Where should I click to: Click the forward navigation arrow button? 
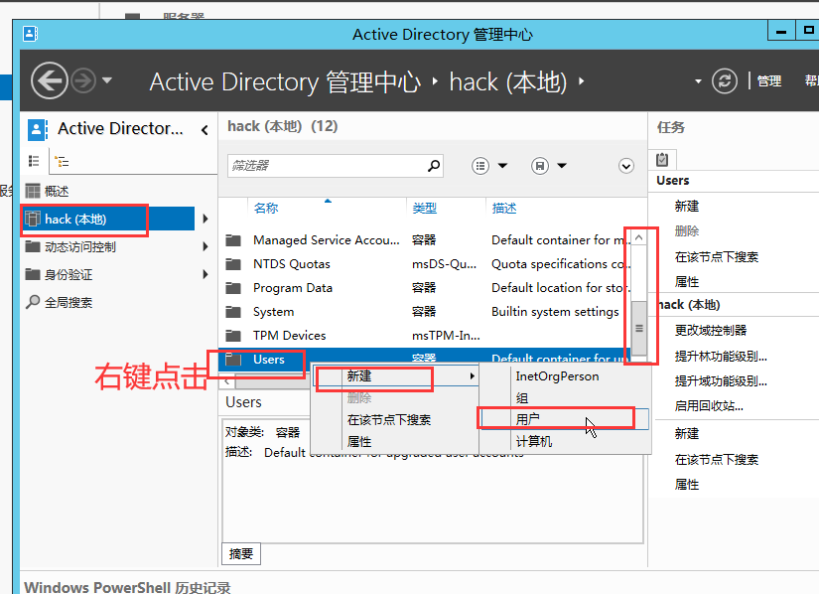pyautogui.click(x=83, y=81)
